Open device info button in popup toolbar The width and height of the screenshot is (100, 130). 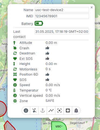click(26, 110)
